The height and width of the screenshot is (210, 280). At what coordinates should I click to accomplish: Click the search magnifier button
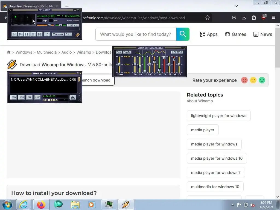(x=183, y=34)
